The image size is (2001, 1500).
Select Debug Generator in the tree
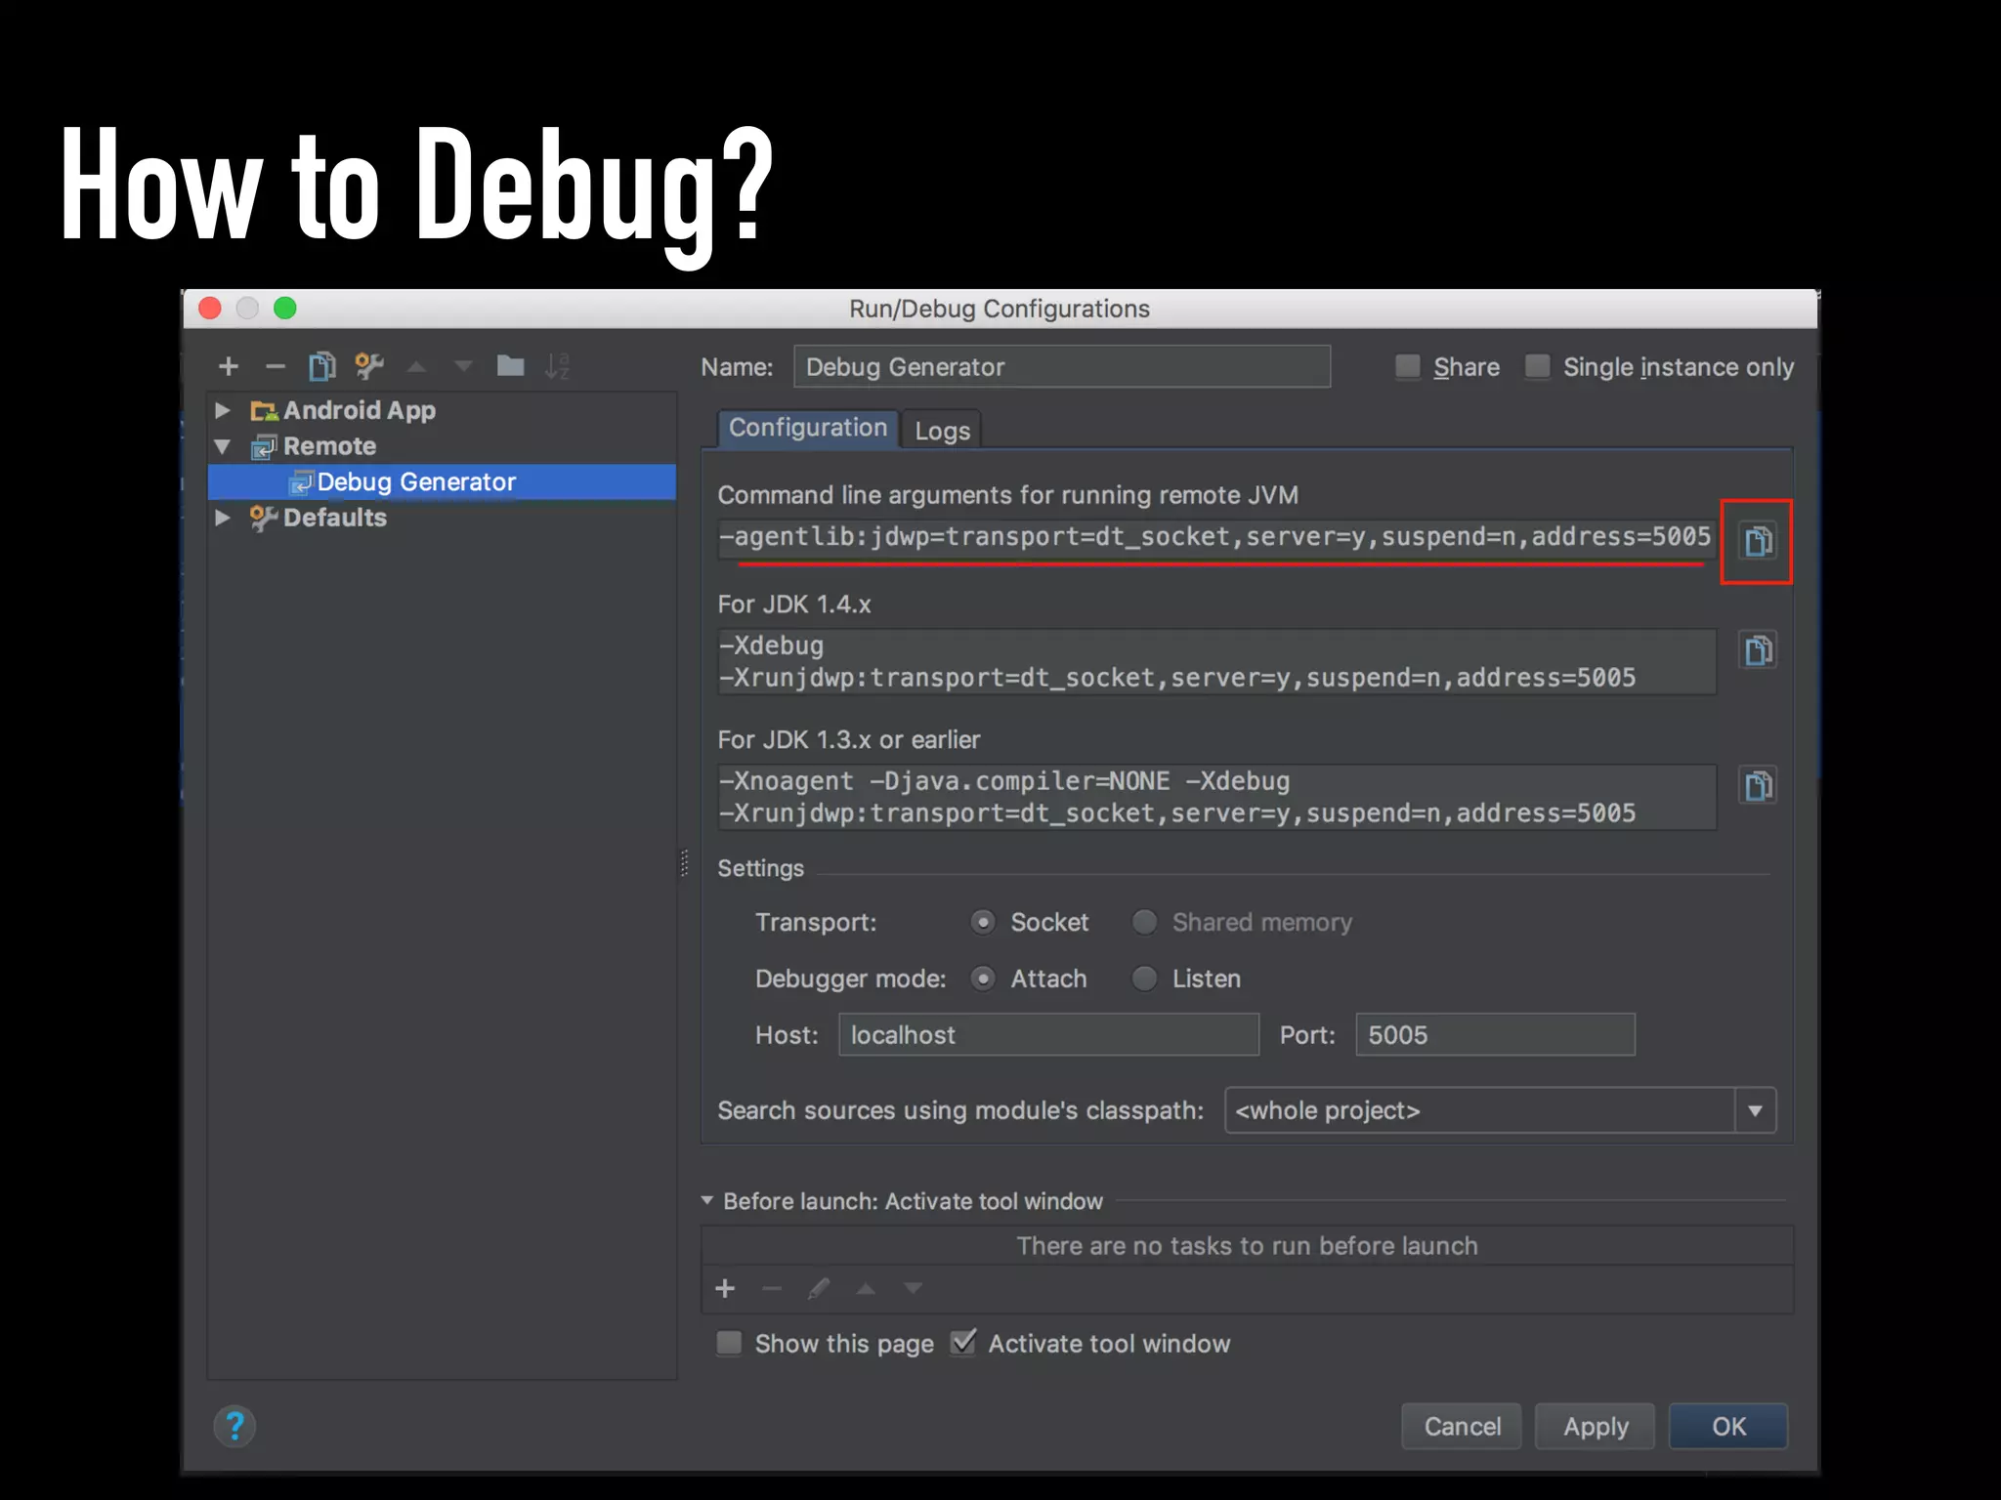[442, 481]
